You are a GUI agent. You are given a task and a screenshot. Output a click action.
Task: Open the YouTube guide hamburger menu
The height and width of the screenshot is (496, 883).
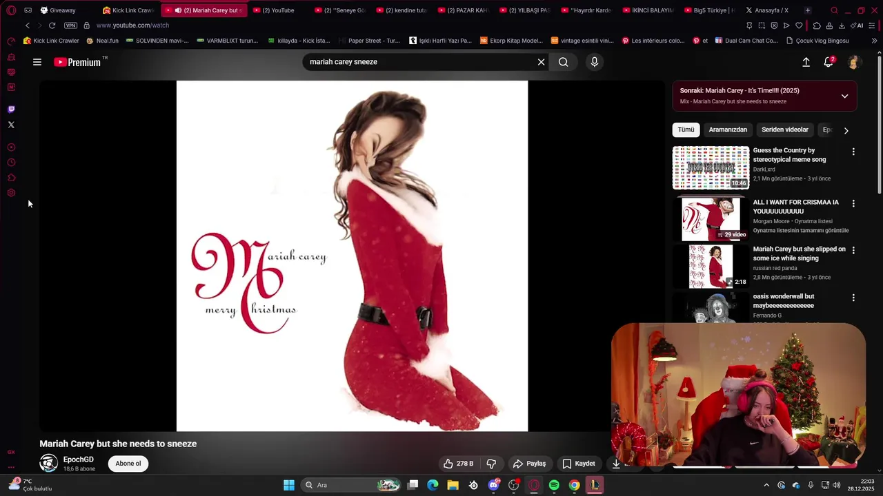coord(37,62)
